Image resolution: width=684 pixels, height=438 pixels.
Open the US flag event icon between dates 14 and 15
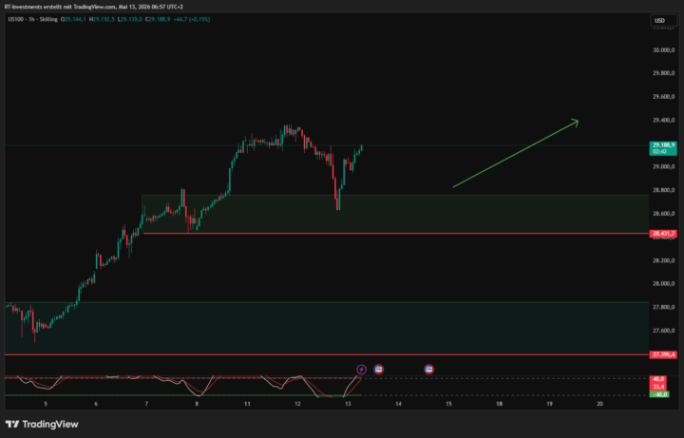tap(428, 370)
